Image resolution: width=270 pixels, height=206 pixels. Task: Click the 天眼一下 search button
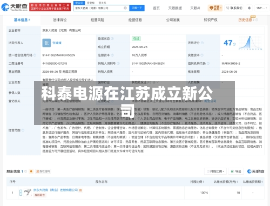point(137,8)
